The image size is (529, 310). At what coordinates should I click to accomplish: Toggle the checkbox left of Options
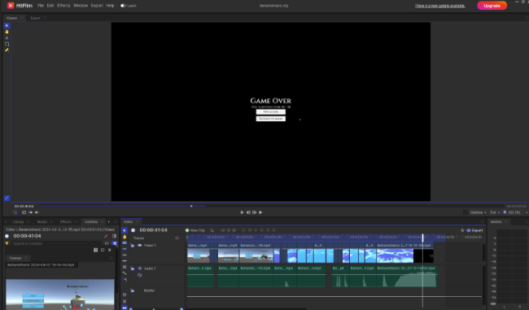coord(466,212)
